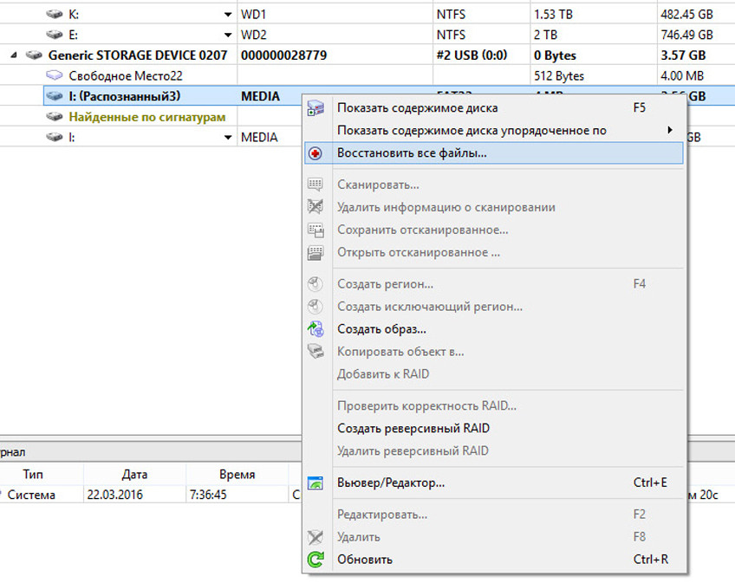This screenshot has height=583, width=735.
Task: Open the dropdown next to the bottom I: drive
Action: point(227,137)
